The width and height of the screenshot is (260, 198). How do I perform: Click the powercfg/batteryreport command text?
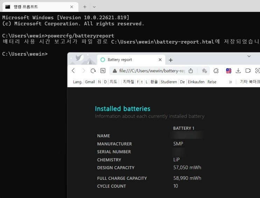(81, 36)
